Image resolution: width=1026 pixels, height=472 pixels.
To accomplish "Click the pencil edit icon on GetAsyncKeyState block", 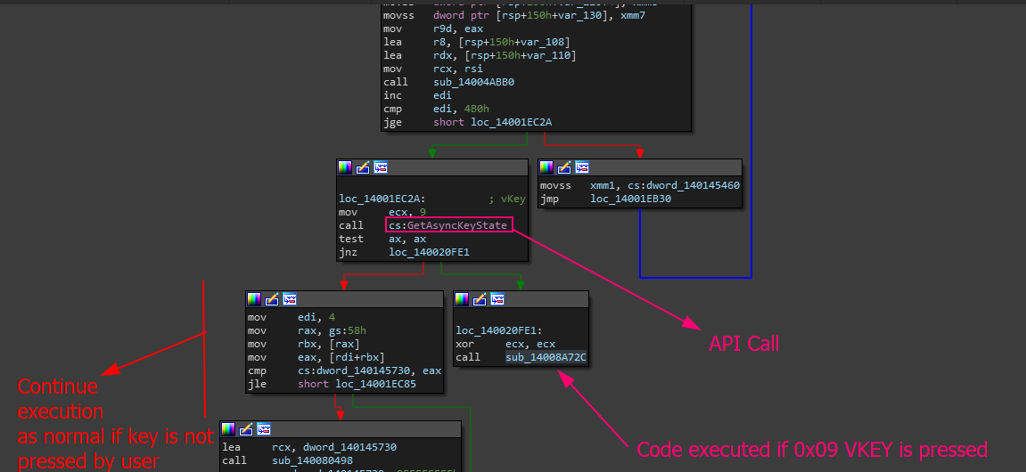I will point(363,167).
